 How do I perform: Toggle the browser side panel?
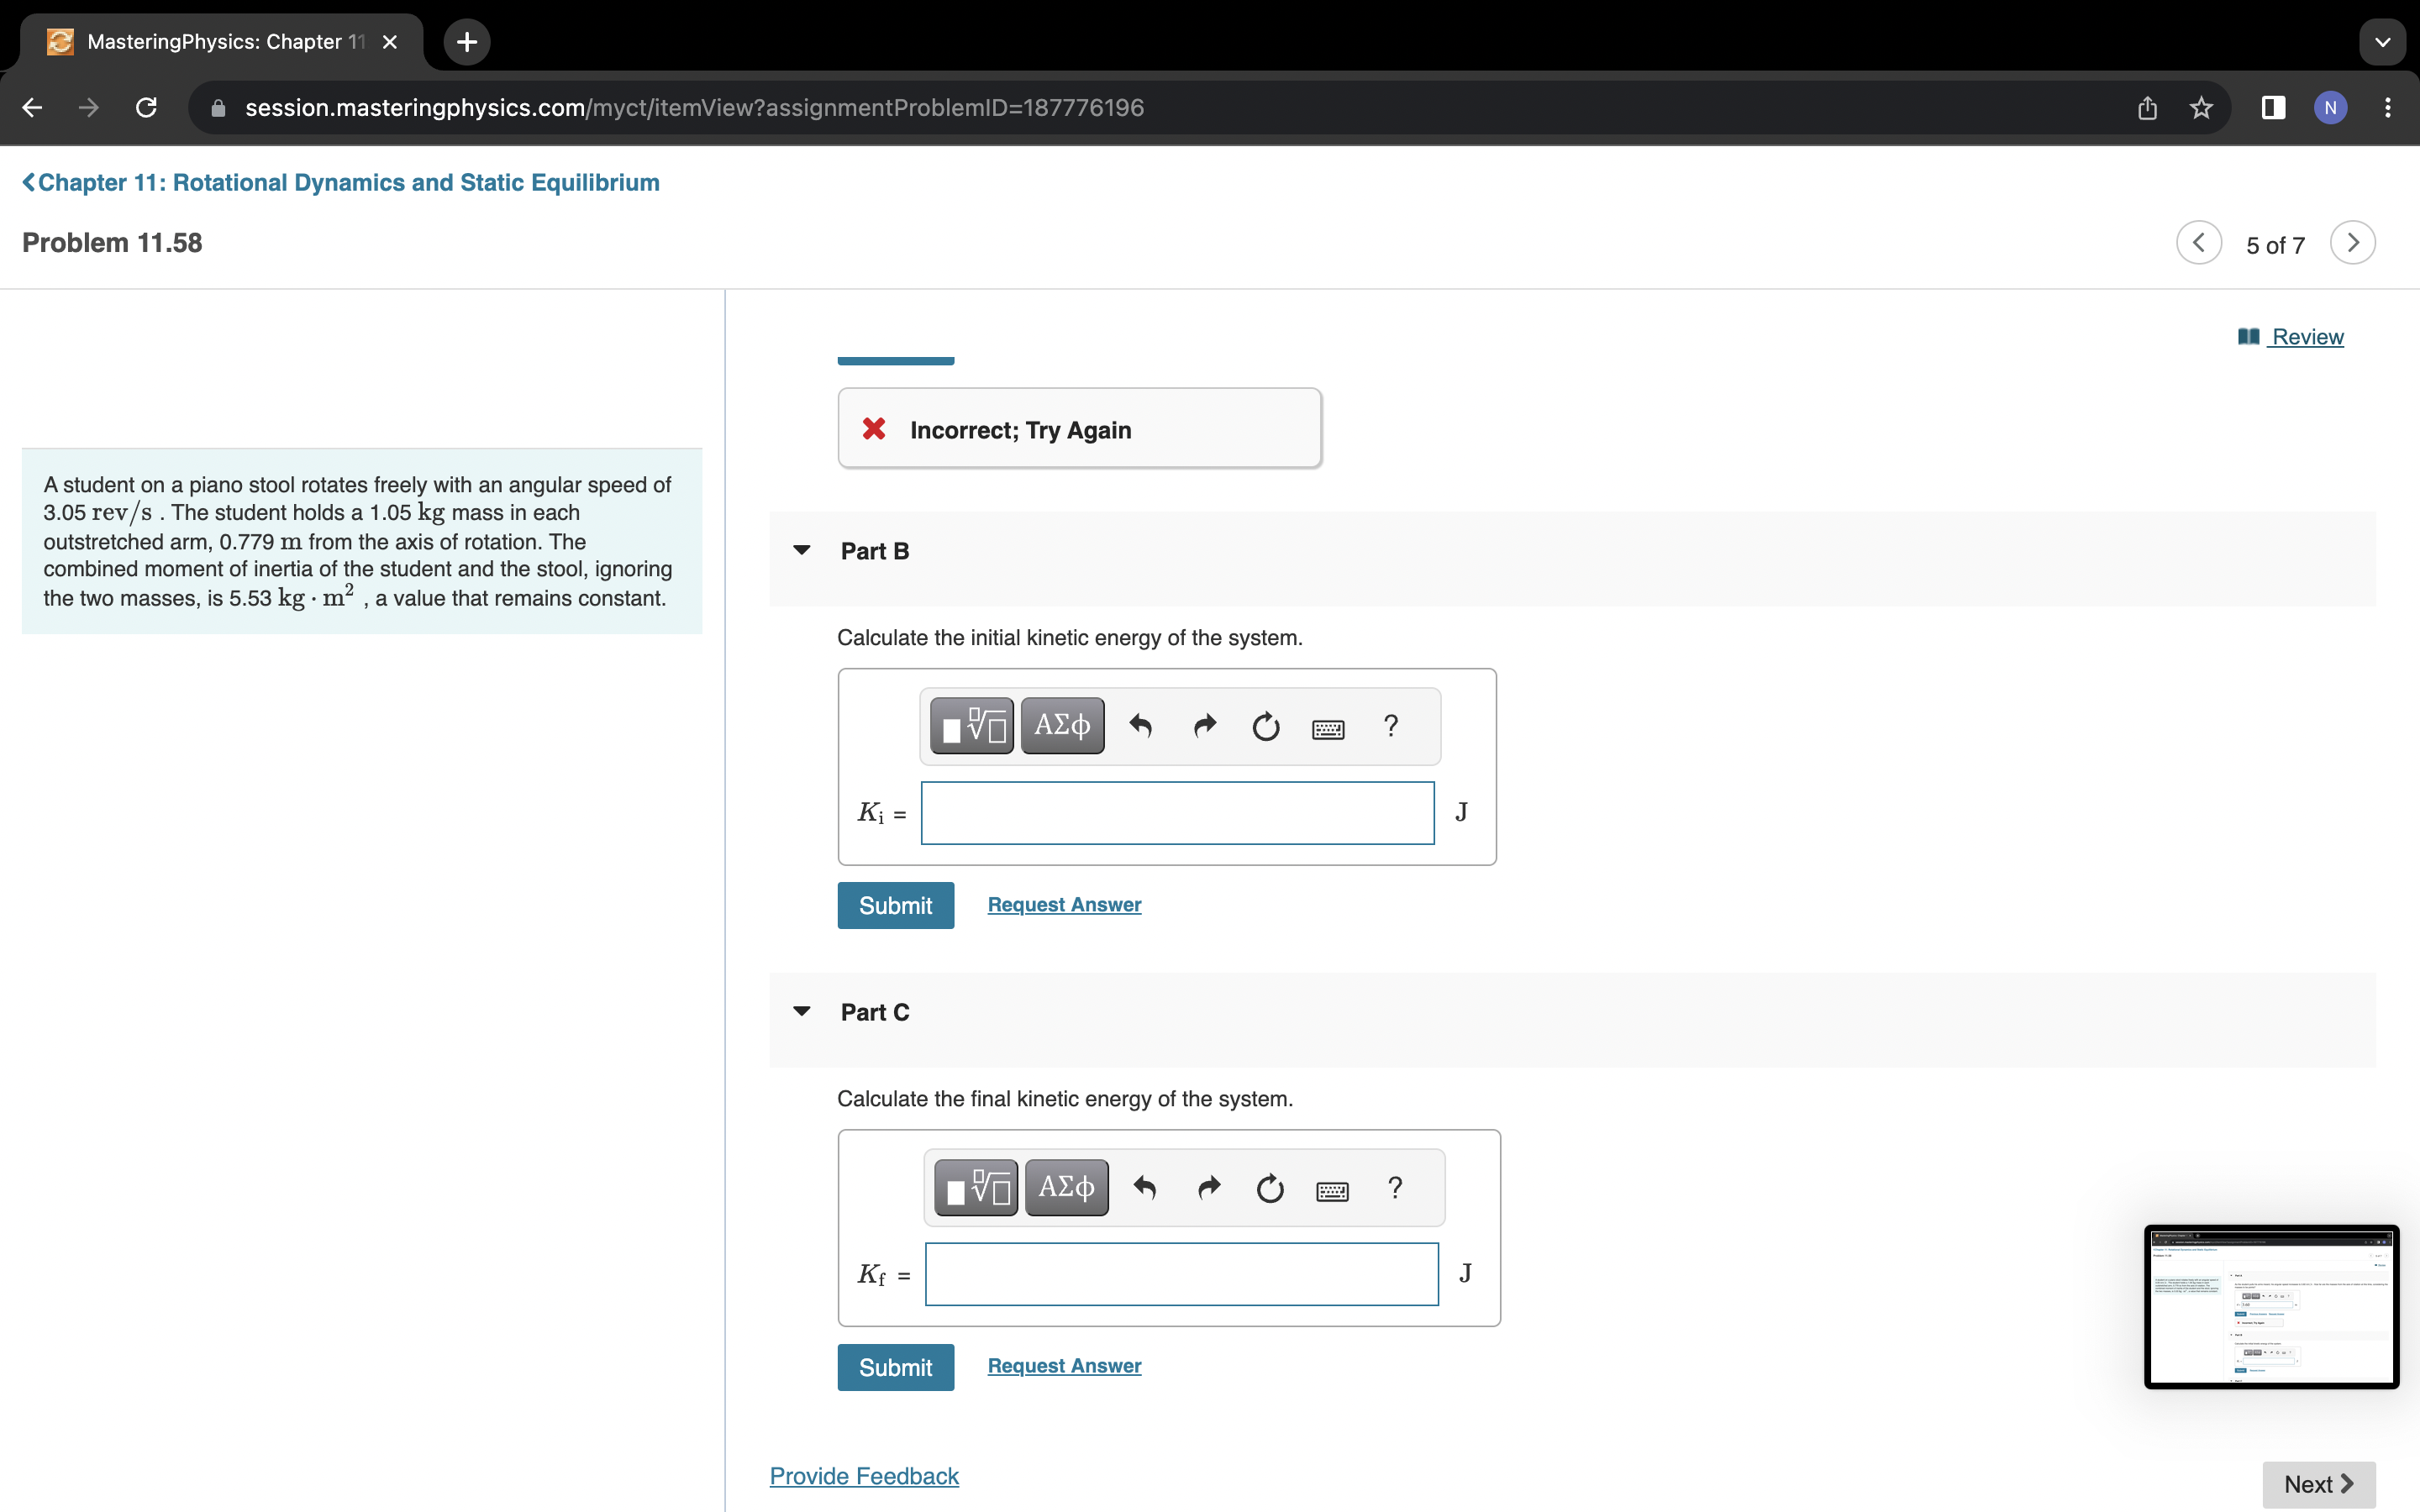[2272, 108]
